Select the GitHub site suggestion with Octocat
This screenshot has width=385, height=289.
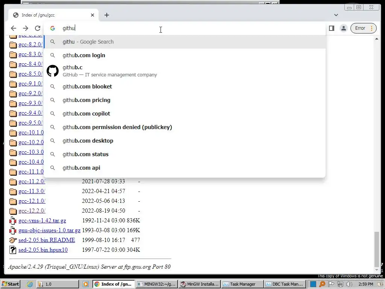click(185, 71)
